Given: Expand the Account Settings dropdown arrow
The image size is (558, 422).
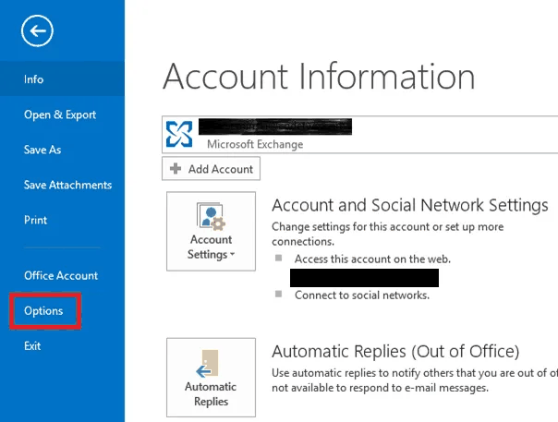Looking at the screenshot, I should [233, 254].
